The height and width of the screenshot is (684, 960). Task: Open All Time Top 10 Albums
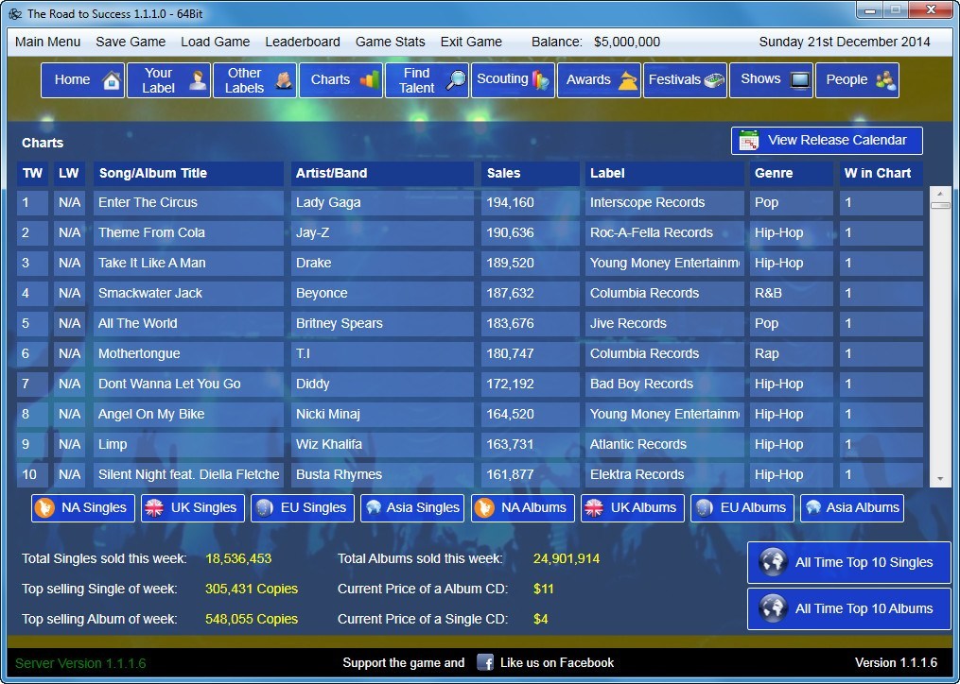[849, 608]
